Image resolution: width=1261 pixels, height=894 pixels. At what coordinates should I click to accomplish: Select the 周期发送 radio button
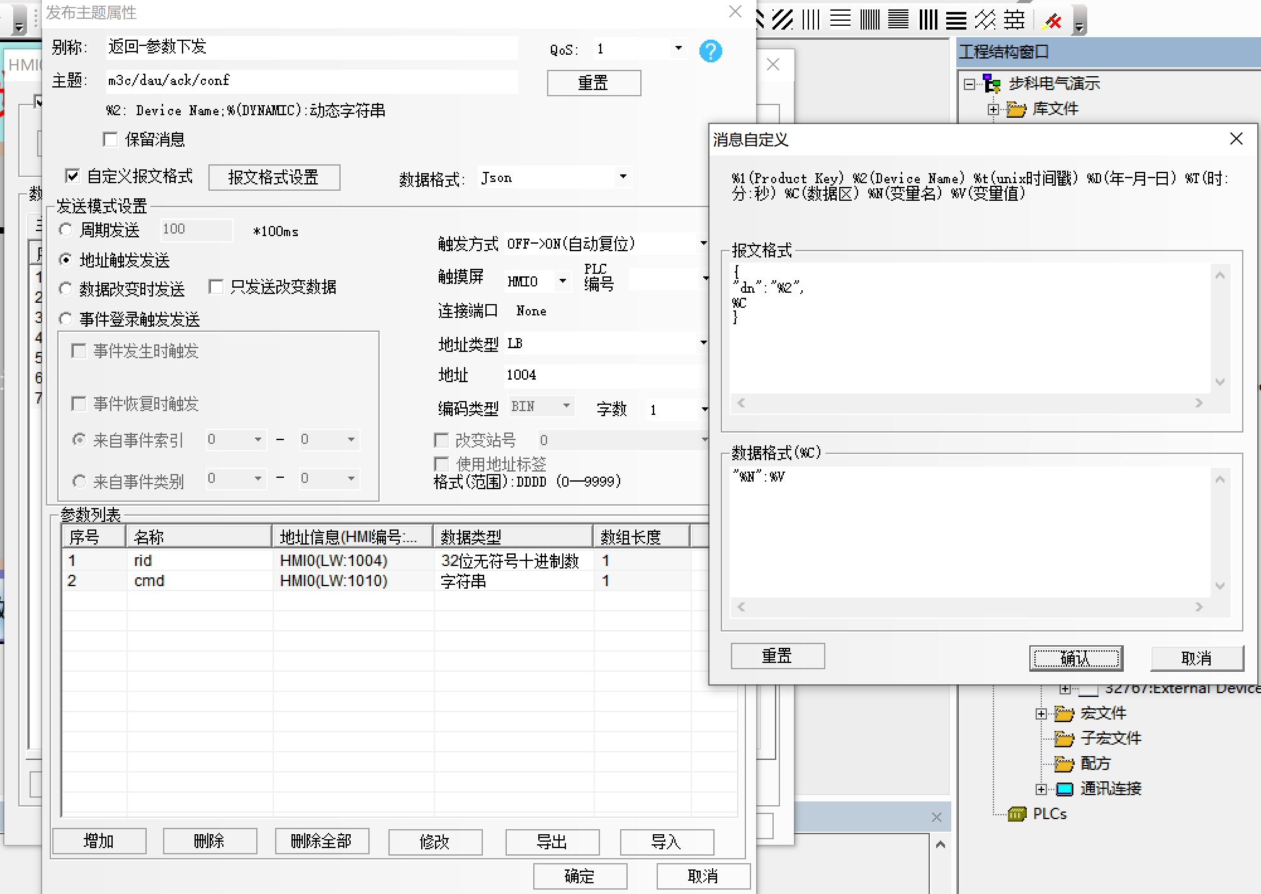(x=65, y=230)
